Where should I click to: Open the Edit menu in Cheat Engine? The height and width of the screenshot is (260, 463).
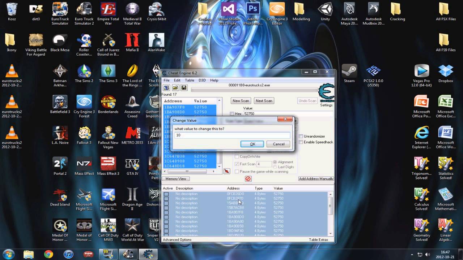177,80
